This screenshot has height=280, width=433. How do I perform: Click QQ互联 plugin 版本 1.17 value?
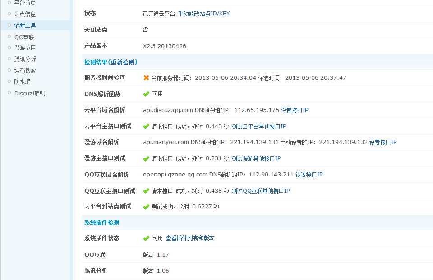tap(156, 255)
